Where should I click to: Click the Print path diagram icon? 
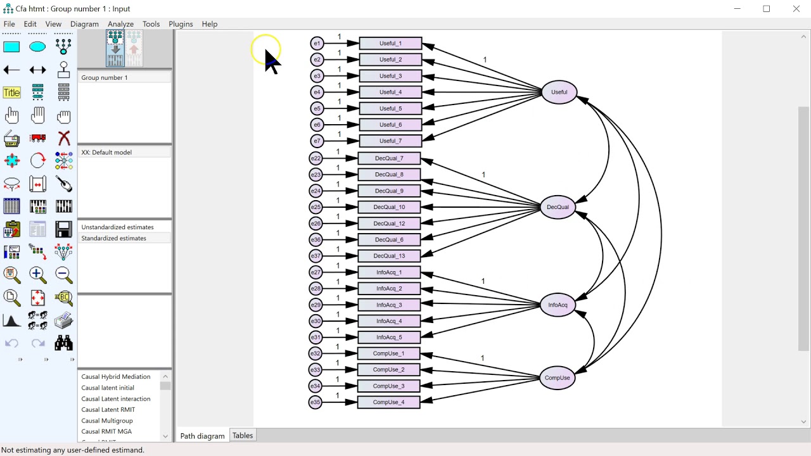[63, 320]
